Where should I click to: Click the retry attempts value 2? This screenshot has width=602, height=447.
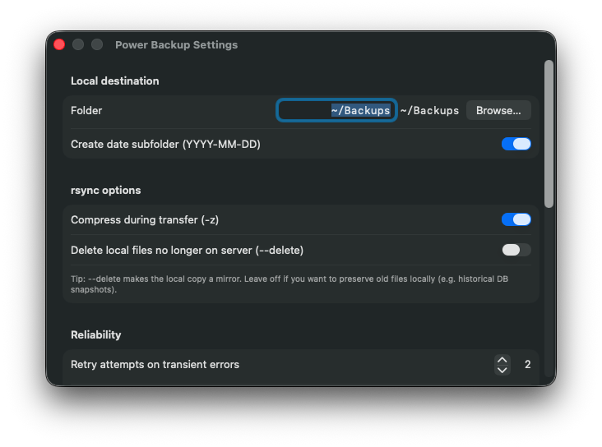[527, 364]
